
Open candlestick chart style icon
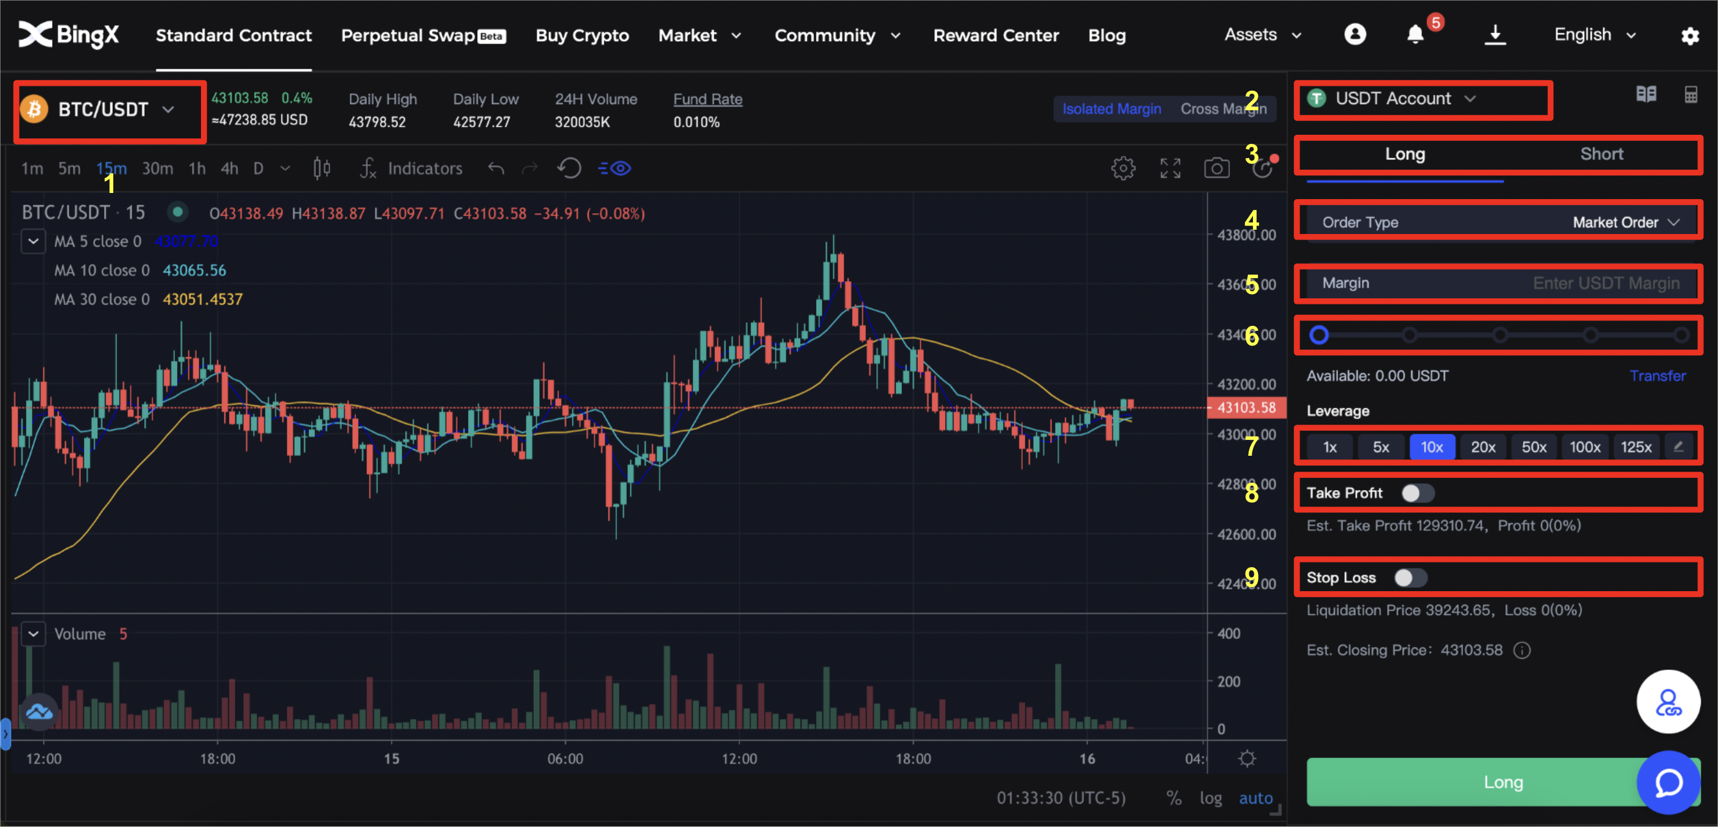pos(322,168)
